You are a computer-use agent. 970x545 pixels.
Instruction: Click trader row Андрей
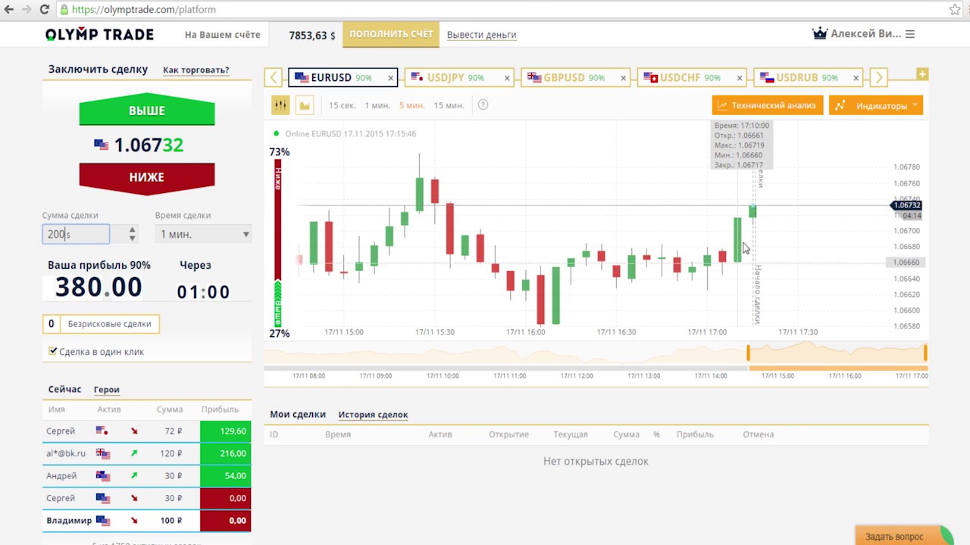[147, 476]
